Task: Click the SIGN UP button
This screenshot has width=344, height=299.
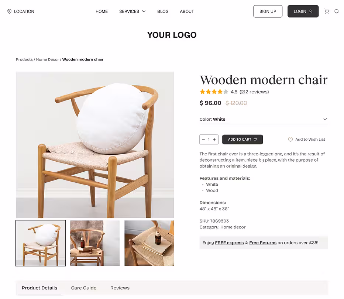Action: (x=268, y=11)
